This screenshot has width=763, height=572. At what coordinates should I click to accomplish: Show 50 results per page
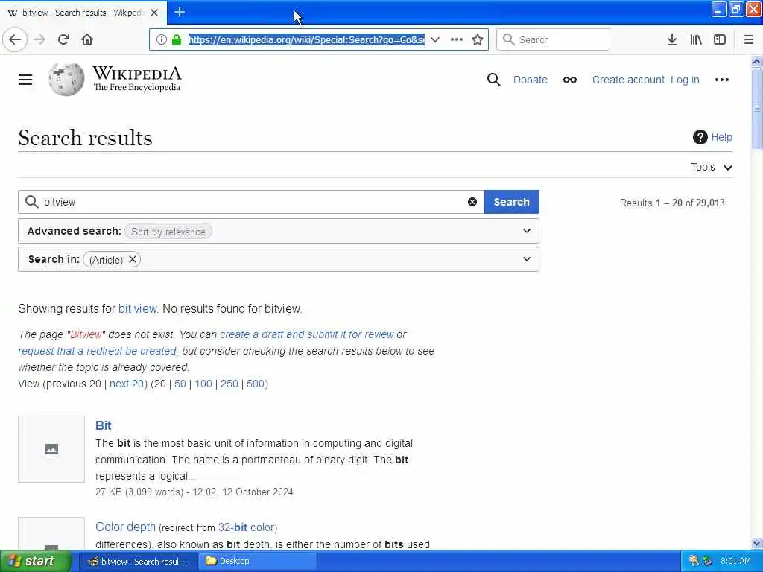(180, 384)
